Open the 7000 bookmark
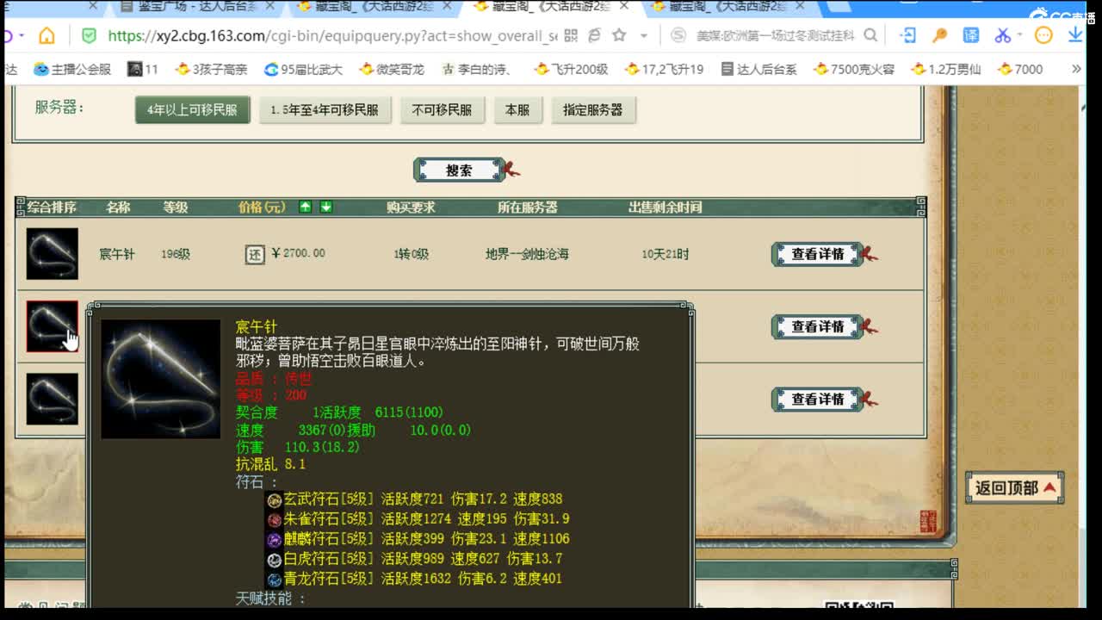The width and height of the screenshot is (1102, 620). tap(1020, 69)
